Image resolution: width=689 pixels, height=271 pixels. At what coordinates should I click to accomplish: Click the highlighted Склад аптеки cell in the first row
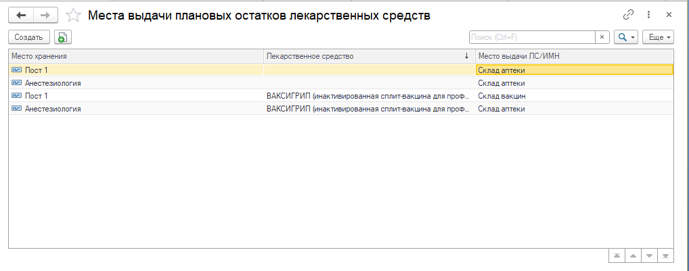click(x=574, y=70)
